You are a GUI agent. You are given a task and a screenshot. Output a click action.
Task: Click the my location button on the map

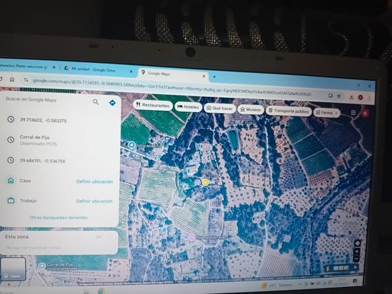[357, 243]
